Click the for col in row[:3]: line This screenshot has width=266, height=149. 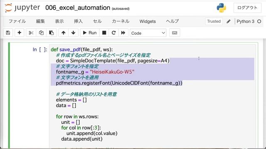coord(81,127)
